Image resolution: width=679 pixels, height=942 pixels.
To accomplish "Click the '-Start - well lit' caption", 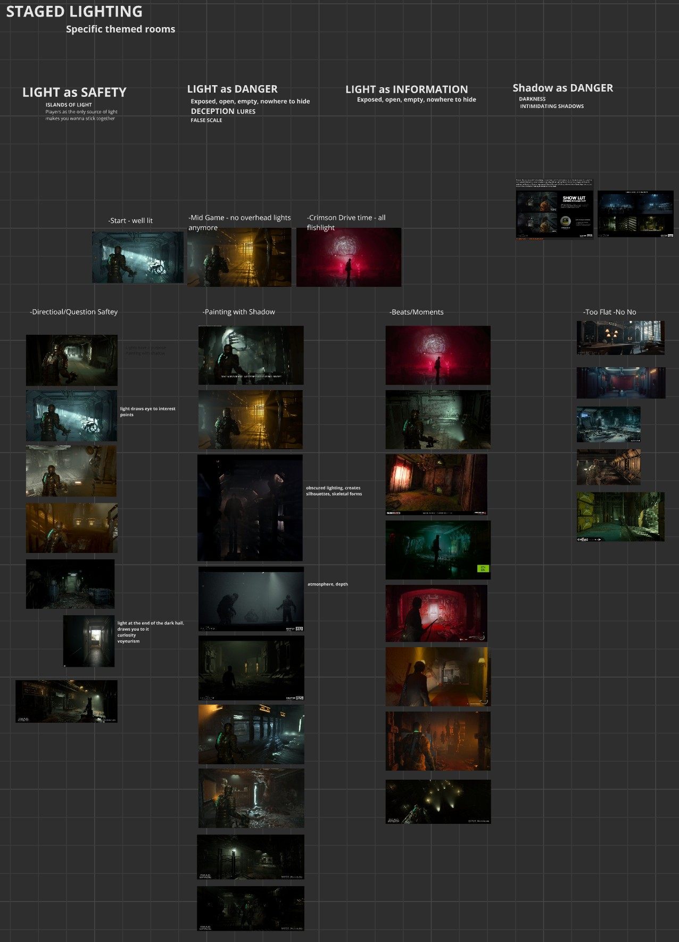I will 130,220.
